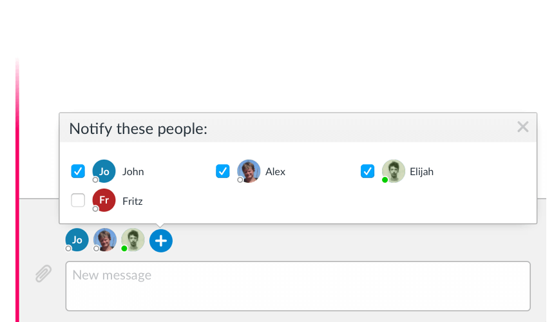This screenshot has height=322, width=554.
Task: Click in the New message text field
Action: [x=298, y=286]
